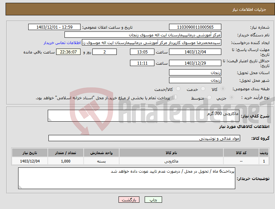The image size is (275, 209).
Task: Click the ردیف column header
Action: (x=264, y=153)
